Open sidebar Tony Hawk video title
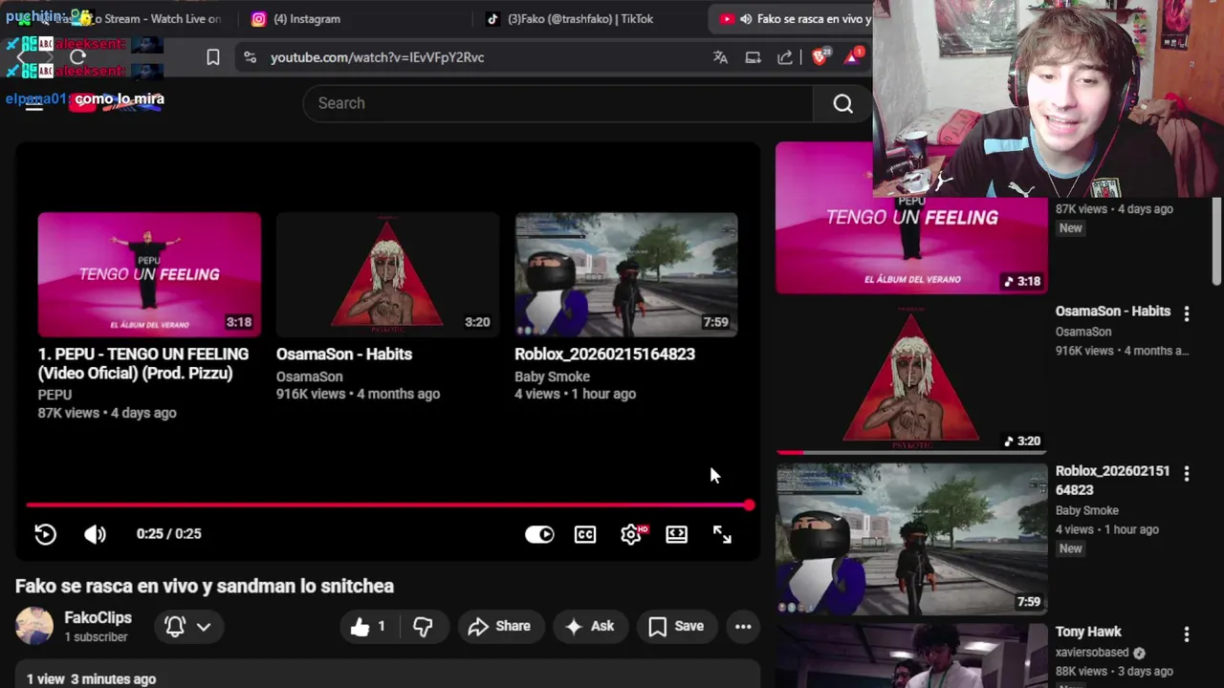Image resolution: width=1224 pixels, height=688 pixels. click(1088, 632)
